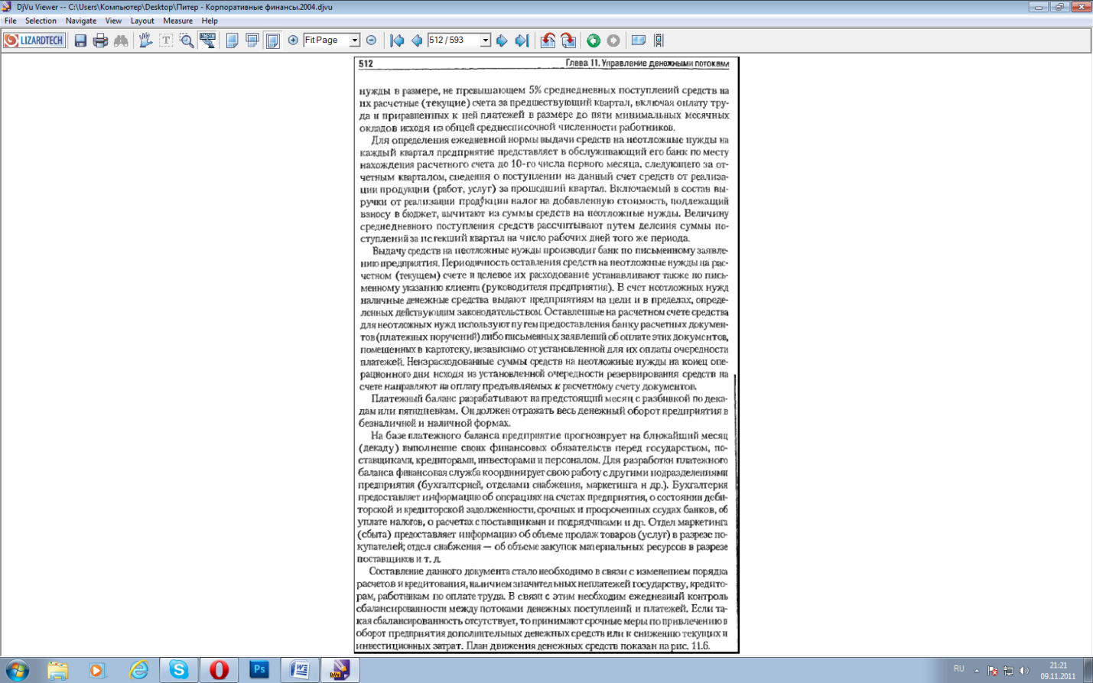Click the RU language indicator
This screenshot has width=1093, height=683.
[959, 669]
